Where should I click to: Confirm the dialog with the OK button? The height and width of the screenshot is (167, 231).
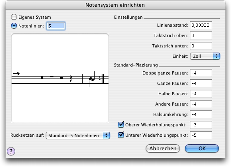[202, 148]
